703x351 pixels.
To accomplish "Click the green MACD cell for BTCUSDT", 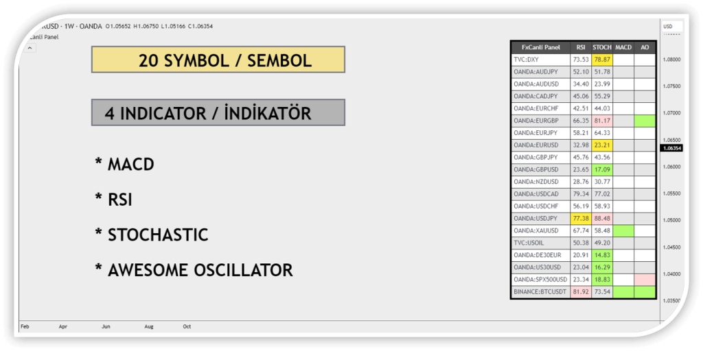I will [623, 292].
